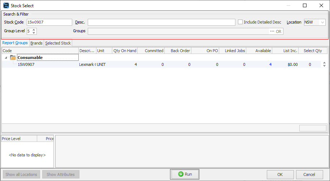
Task: Click the Run button
Action: 184,174
